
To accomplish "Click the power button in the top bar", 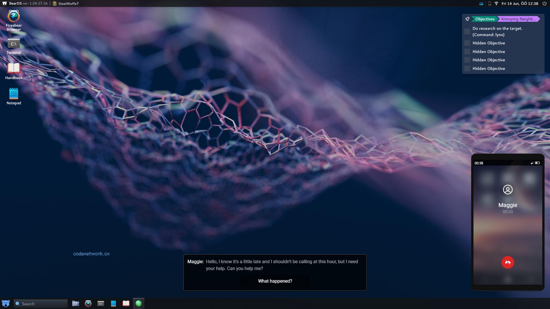I will pyautogui.click(x=544, y=3).
